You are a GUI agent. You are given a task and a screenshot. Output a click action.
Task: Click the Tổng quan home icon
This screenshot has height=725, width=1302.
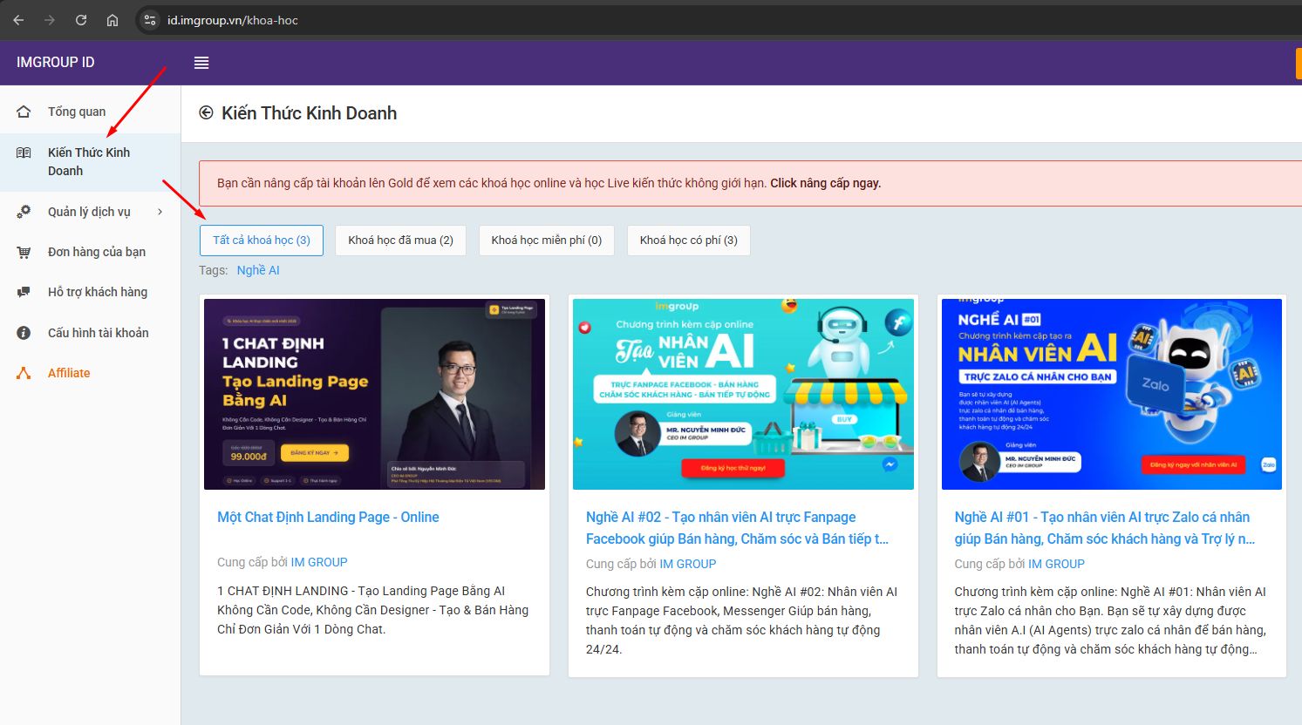pyautogui.click(x=24, y=112)
